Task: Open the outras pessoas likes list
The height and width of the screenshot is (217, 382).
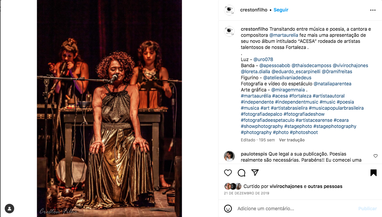Action: [x=325, y=186]
